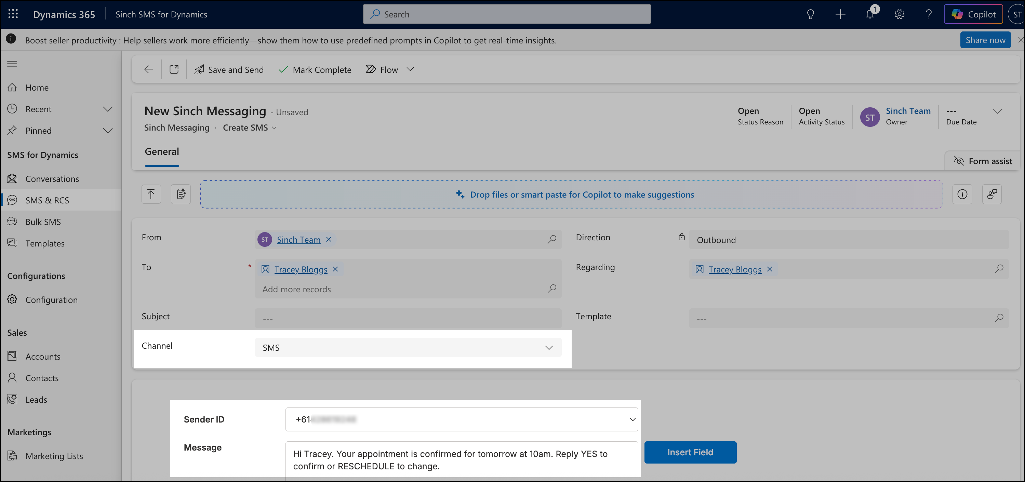
Task: Go back using the arrow button
Action: (148, 69)
